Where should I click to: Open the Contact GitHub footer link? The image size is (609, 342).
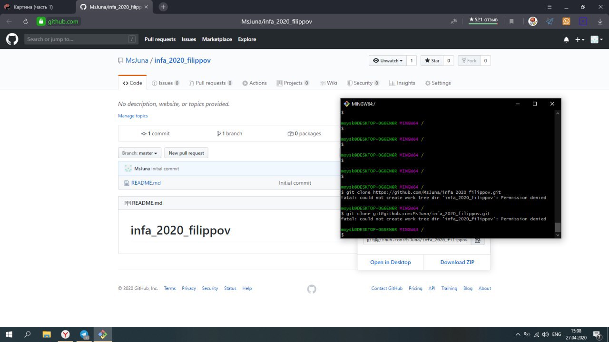(387, 288)
